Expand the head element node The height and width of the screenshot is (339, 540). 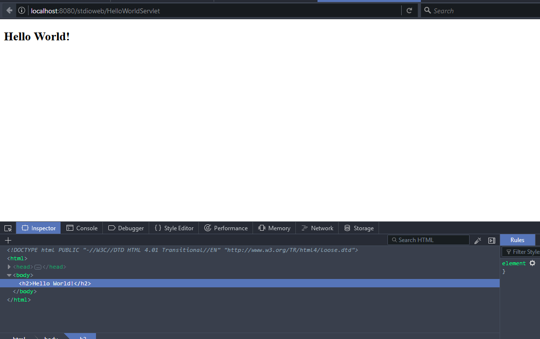(x=9, y=267)
